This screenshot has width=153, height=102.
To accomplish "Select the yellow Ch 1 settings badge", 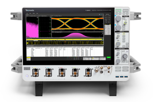I will [29, 59].
